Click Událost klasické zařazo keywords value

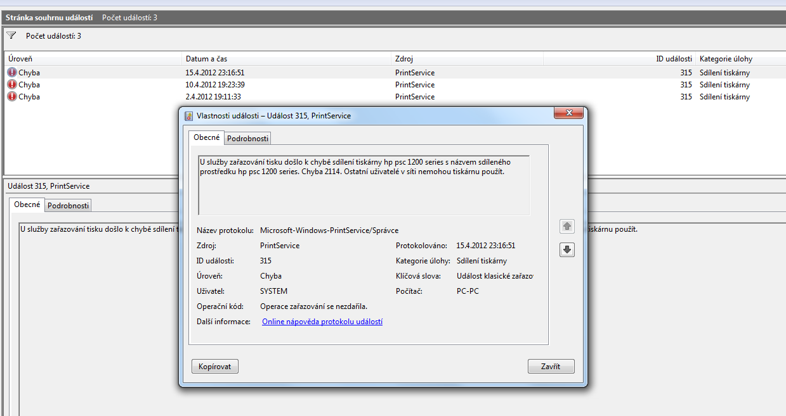(x=495, y=276)
